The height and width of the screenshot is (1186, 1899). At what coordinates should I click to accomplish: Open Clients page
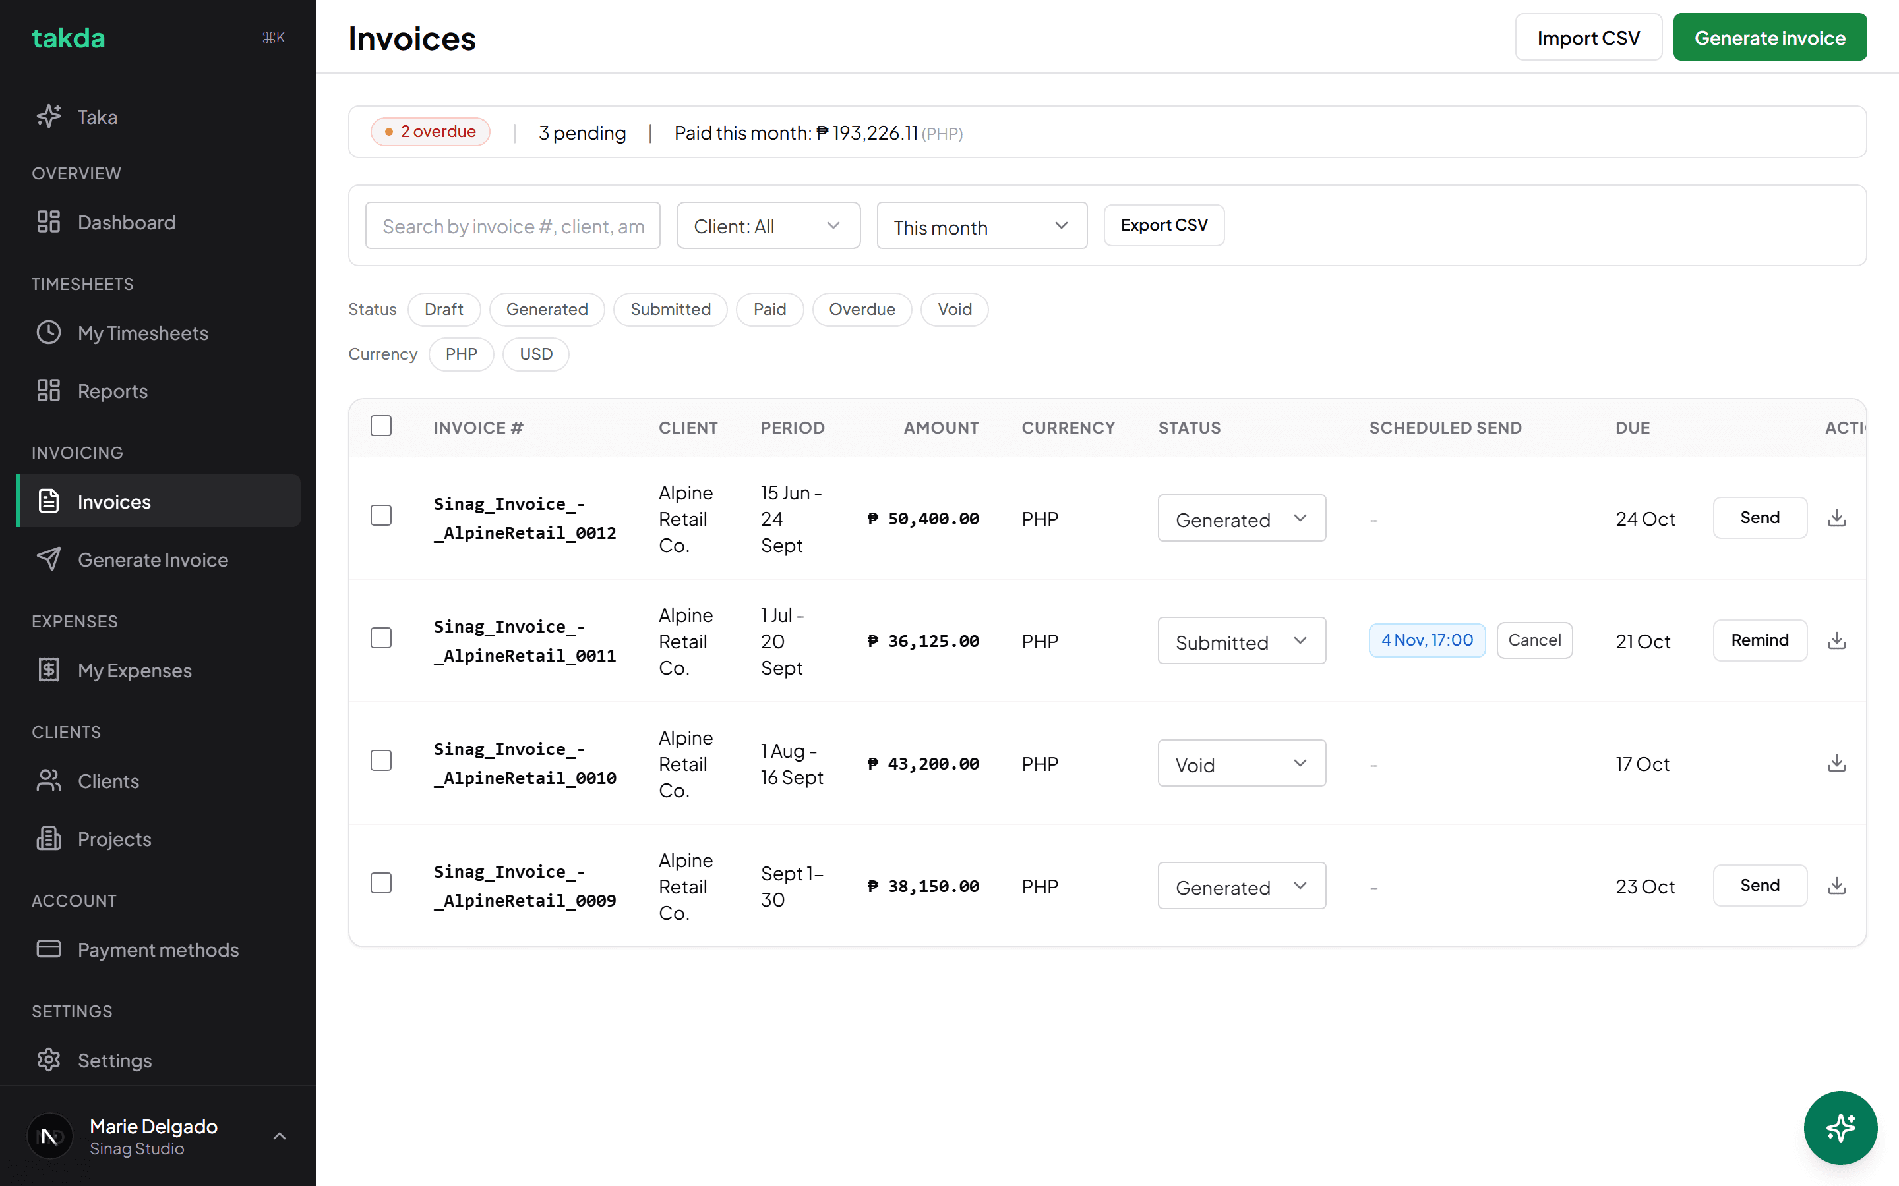click(158, 781)
